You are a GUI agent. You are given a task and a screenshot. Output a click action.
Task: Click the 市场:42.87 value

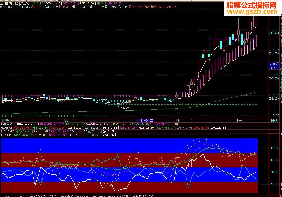142,124
